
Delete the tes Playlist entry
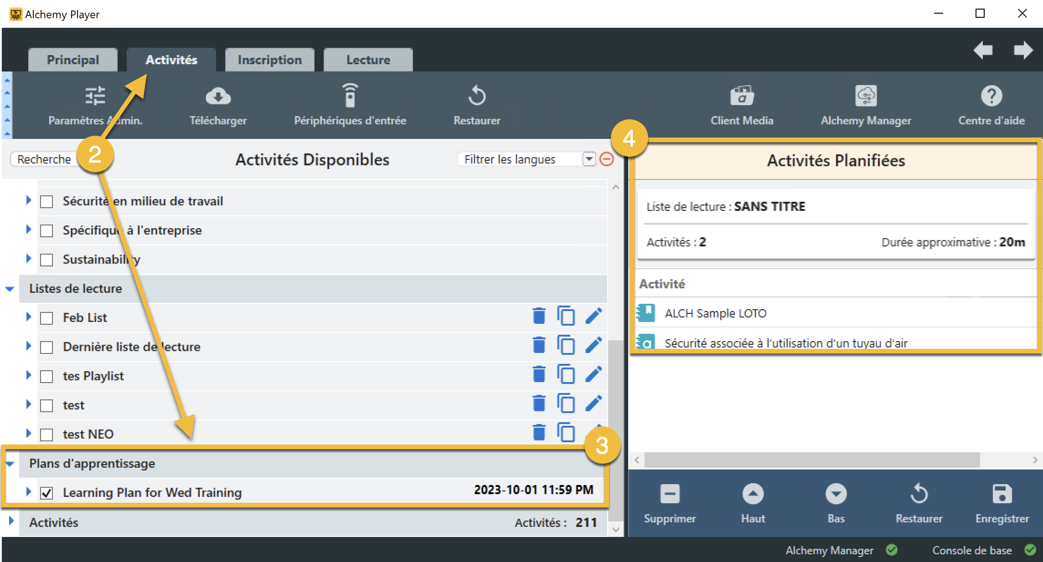(539, 374)
